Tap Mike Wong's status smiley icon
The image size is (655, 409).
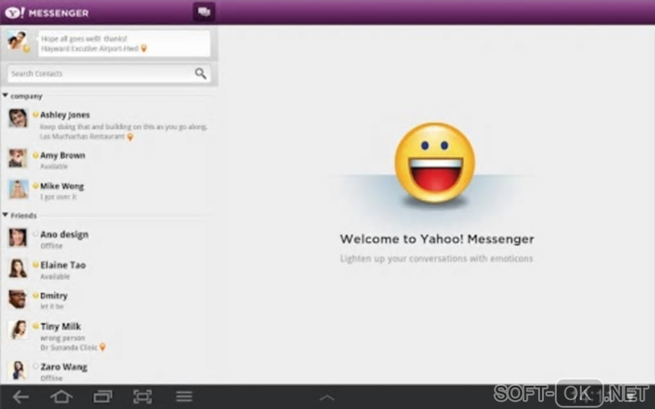pos(36,186)
